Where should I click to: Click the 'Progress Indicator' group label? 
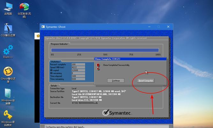[x=59, y=44]
